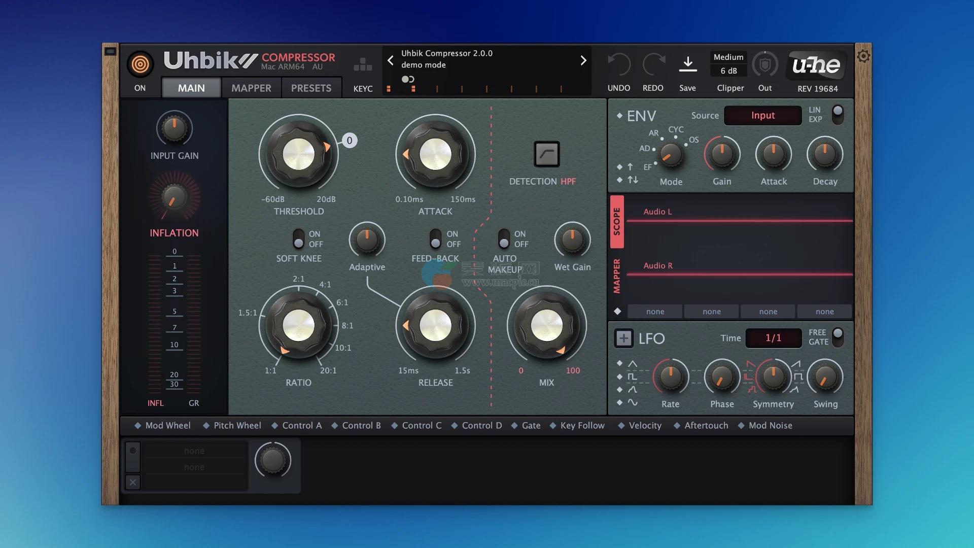
Task: Switch to the MAPPER tab
Action: (x=251, y=88)
